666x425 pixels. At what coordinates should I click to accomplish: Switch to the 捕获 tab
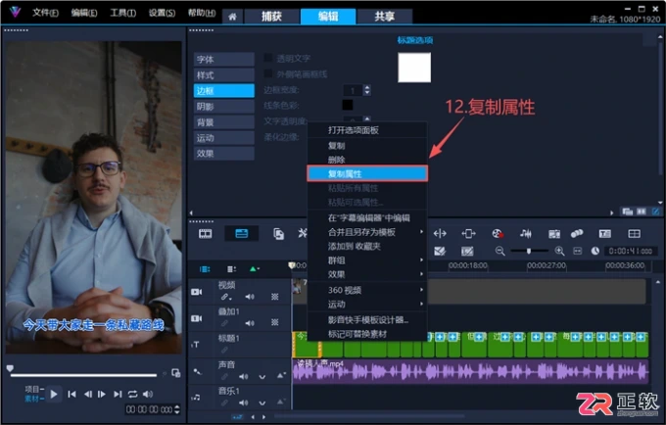271,17
